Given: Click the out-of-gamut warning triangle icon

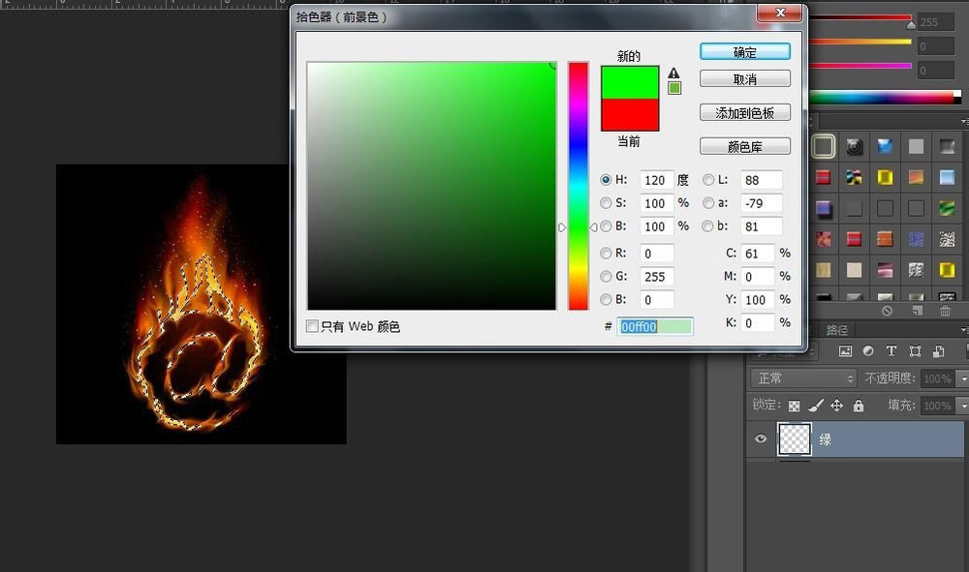Looking at the screenshot, I should point(673,73).
